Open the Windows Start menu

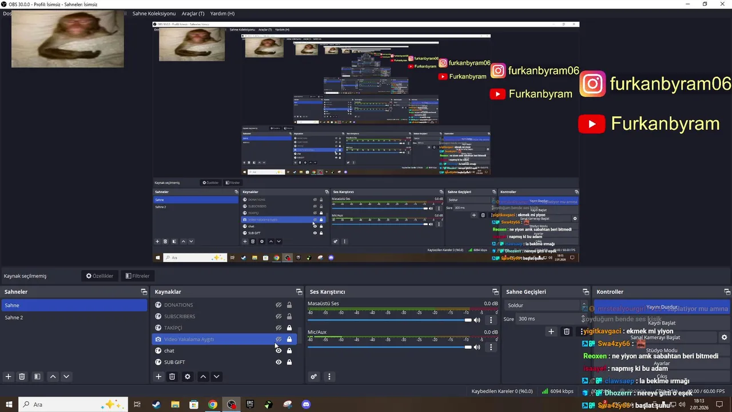tap(9, 405)
